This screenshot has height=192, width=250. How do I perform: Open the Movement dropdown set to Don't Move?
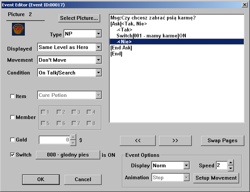(x=69, y=60)
